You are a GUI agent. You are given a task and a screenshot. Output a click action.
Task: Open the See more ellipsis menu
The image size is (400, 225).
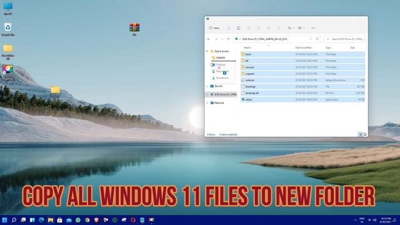313,27
